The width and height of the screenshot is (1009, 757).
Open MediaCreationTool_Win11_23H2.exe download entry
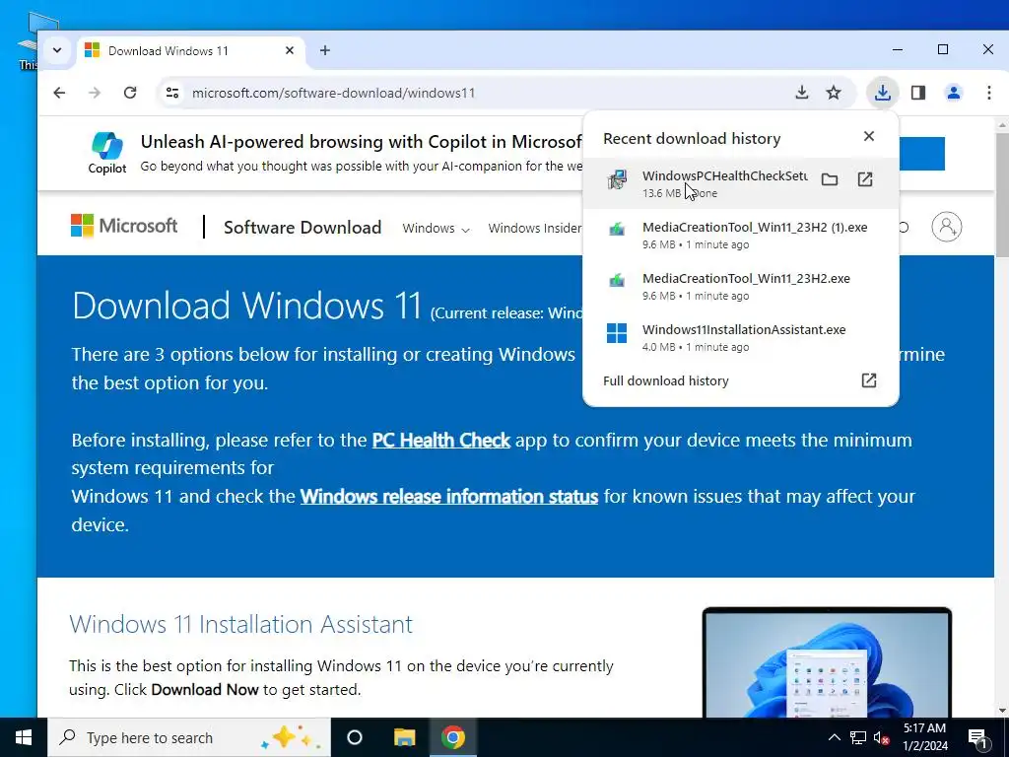740,287
